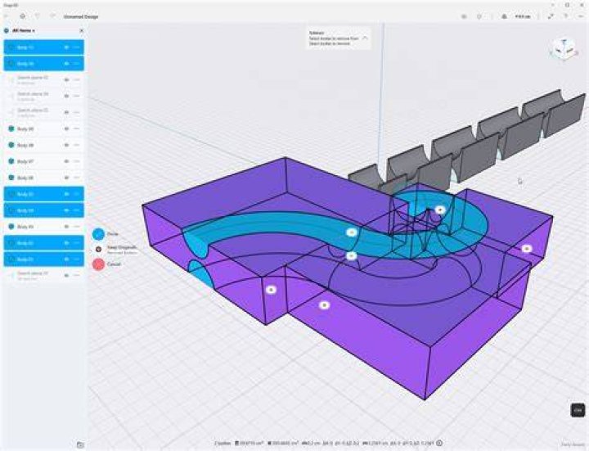Select the Body 08 row
The image size is (589, 451).
pos(44,145)
